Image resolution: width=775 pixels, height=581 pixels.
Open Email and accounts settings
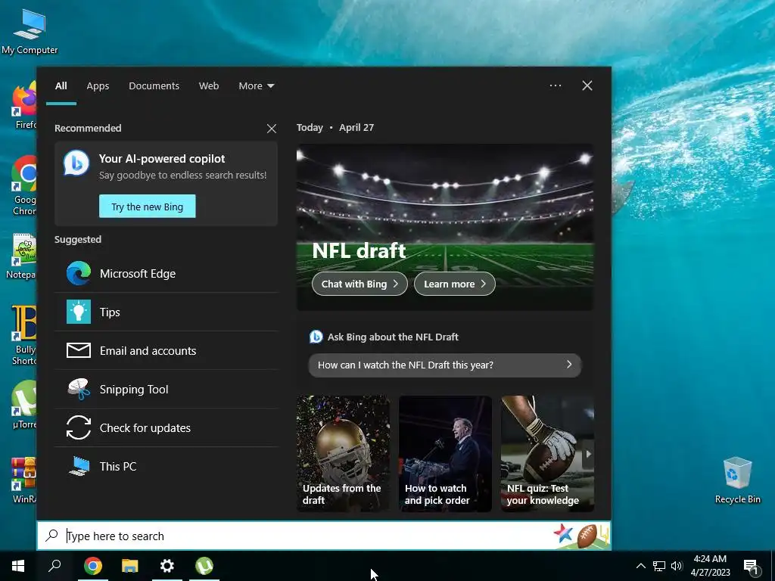166,350
